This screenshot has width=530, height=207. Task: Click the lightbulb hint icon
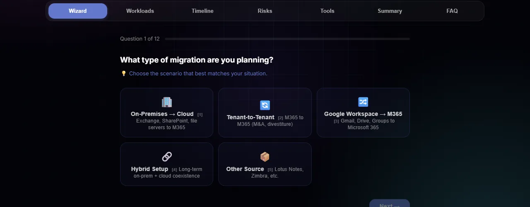pos(123,73)
